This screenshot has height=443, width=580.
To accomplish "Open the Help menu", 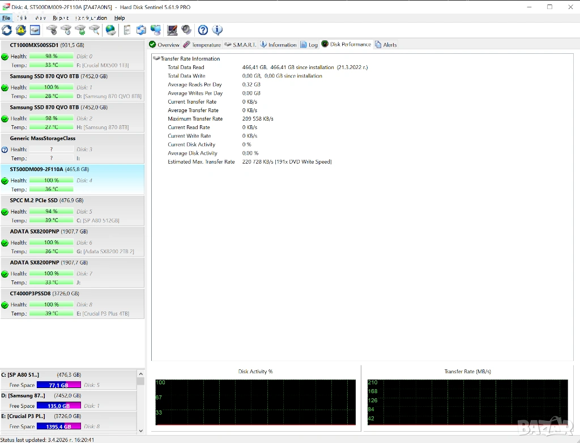I will click(x=120, y=18).
